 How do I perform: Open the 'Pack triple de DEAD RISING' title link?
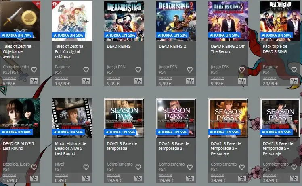[275, 49]
